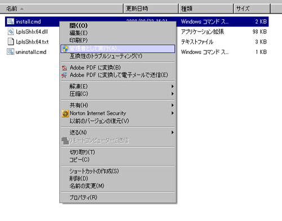The image size is (282, 221).
Task: Click the install.cmd file name
Action: pos(28,21)
